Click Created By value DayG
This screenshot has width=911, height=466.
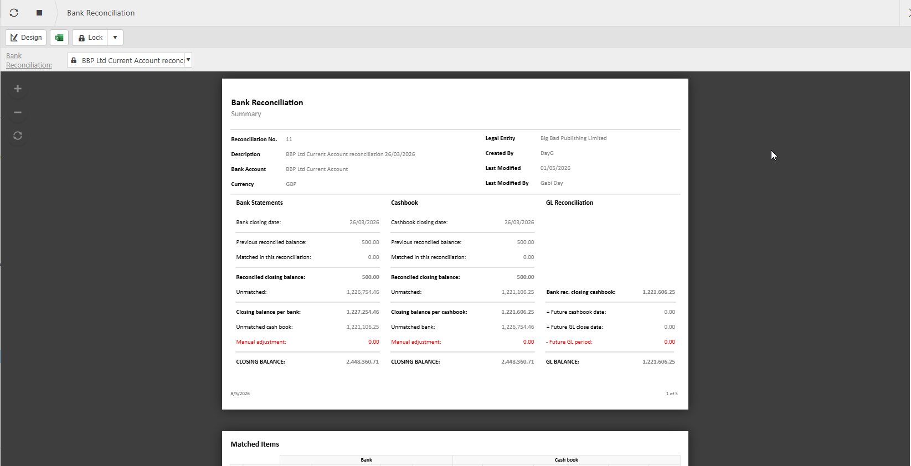[x=547, y=153]
